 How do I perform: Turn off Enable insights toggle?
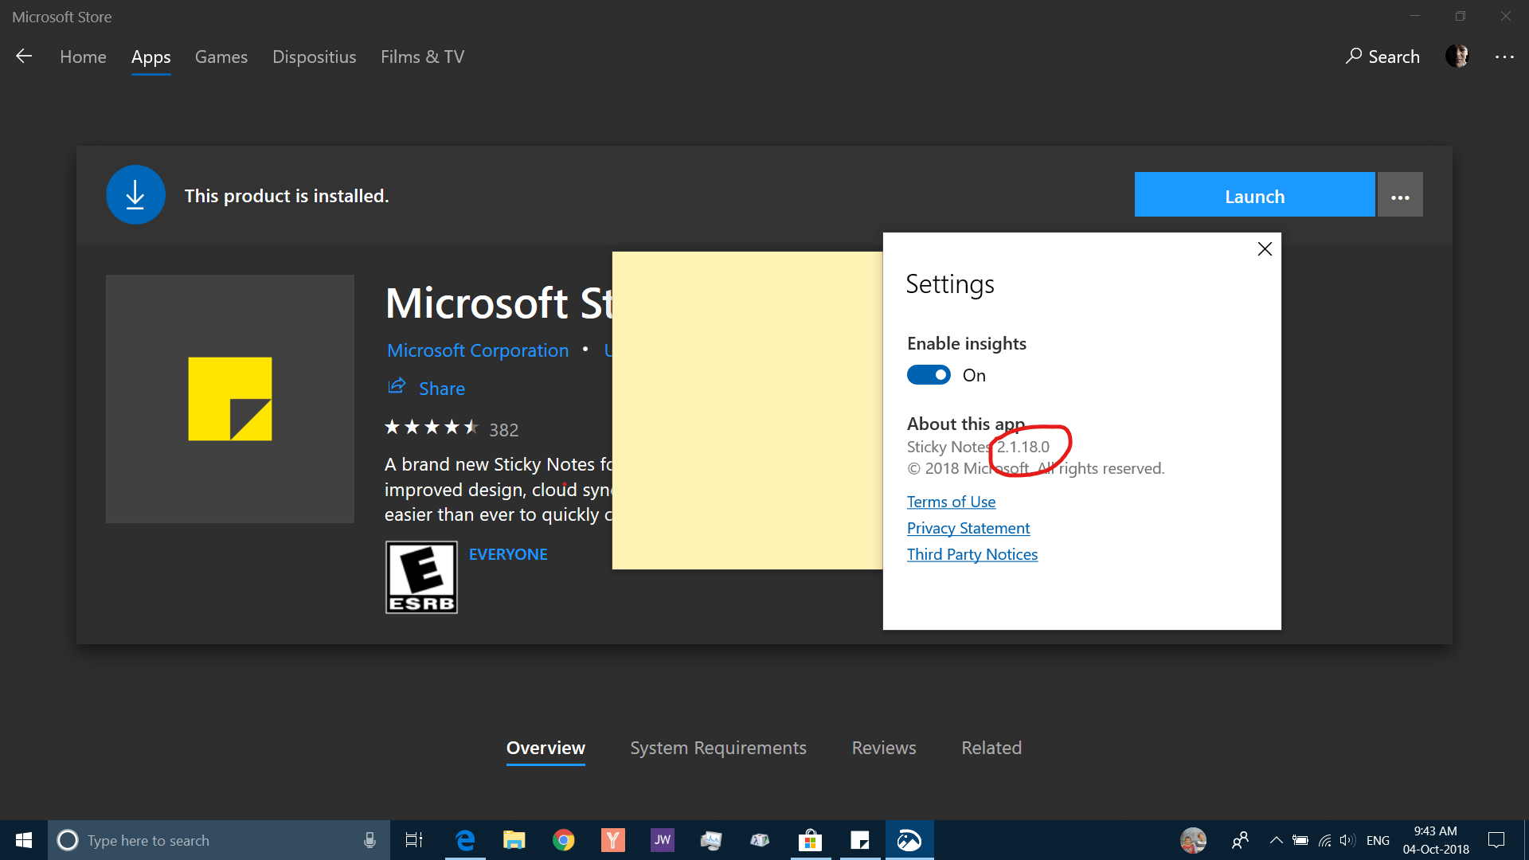[x=929, y=375]
